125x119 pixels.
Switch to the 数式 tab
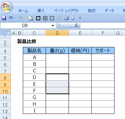coord(92,11)
